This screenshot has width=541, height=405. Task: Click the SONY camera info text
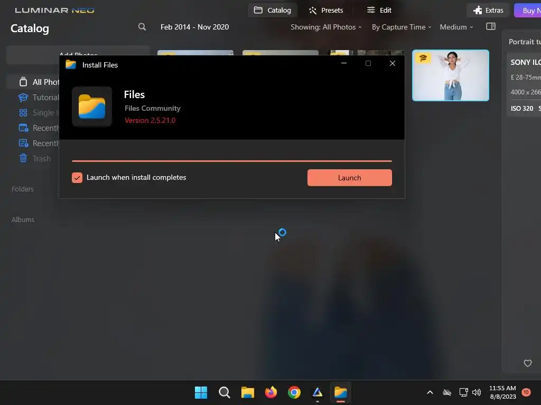point(526,62)
